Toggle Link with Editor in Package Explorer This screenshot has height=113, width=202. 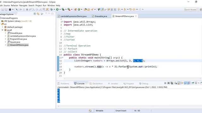(38, 14)
